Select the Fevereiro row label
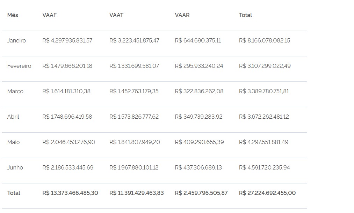 click(19, 66)
